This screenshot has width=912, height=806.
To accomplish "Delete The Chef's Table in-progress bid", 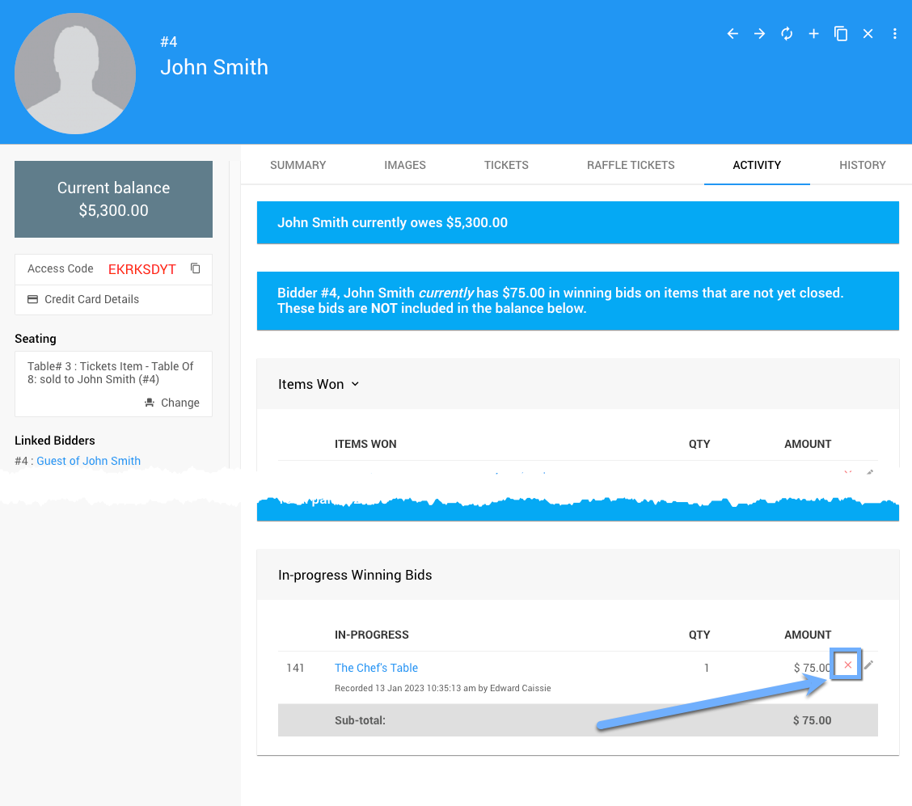I will coord(847,665).
